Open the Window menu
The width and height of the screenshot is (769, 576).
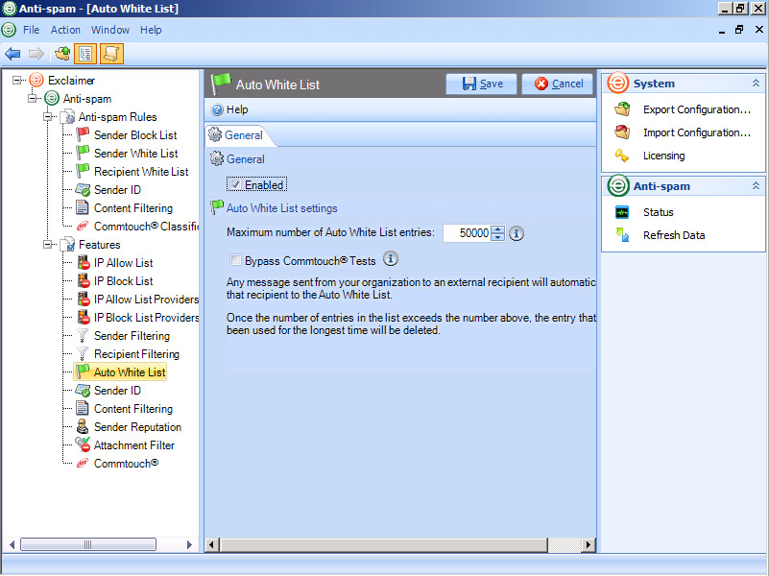point(110,30)
